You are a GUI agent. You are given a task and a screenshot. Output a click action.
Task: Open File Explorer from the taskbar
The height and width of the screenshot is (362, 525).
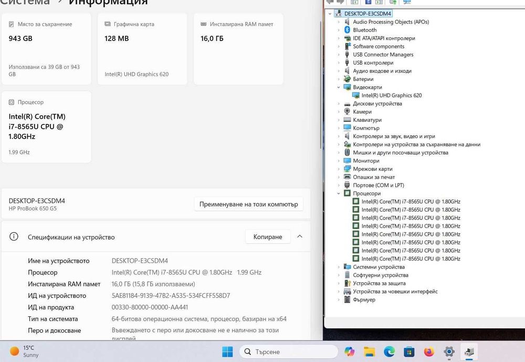369,351
